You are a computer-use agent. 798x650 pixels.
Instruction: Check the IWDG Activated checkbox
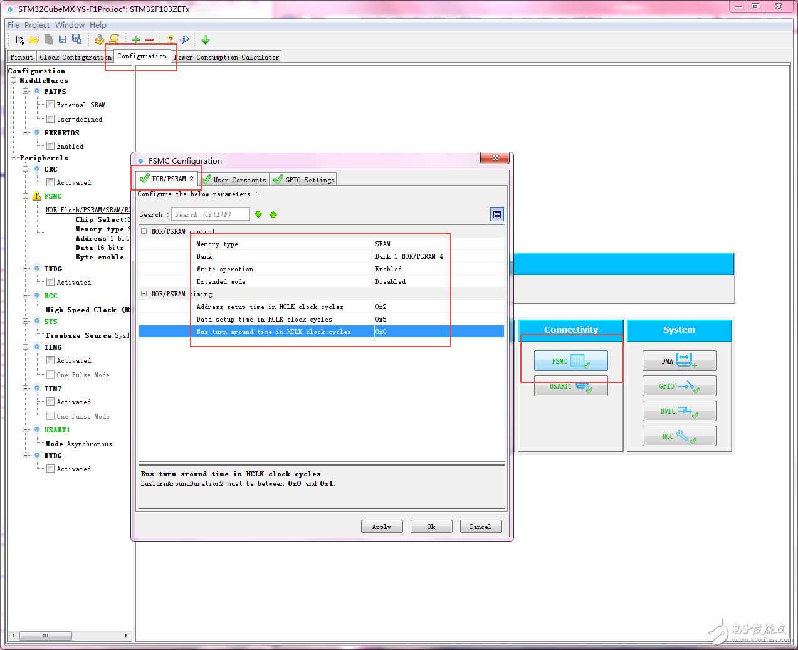tap(50, 282)
